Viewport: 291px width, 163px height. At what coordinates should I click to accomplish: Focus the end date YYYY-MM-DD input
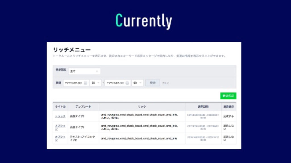118,83
